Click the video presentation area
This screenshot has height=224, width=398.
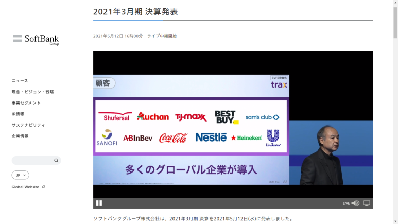pyautogui.click(x=233, y=125)
